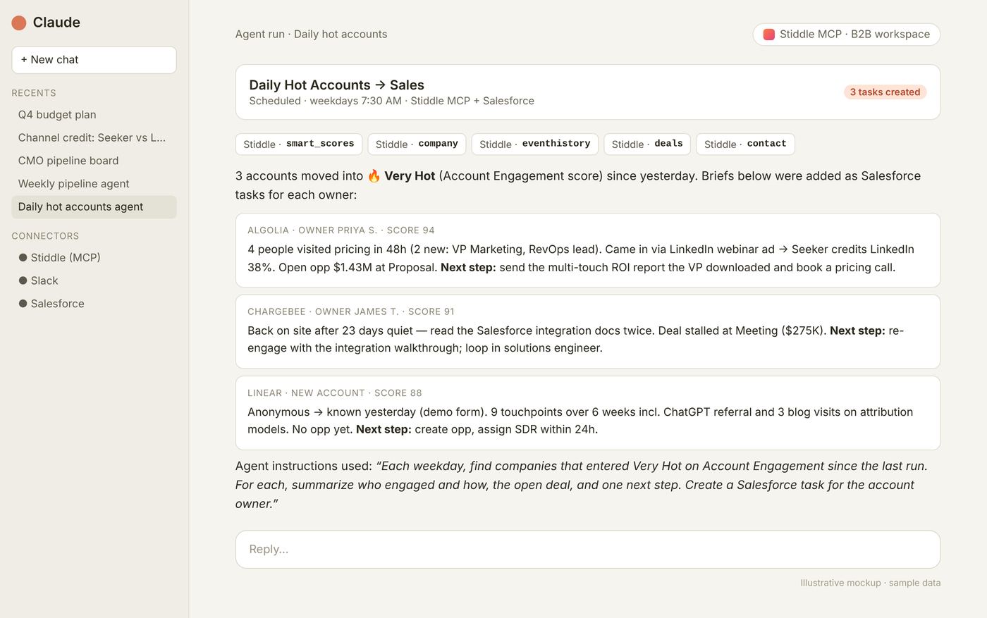Image resolution: width=987 pixels, height=618 pixels.
Task: Click the Chargebee brief about integration docs
Action: click(575, 340)
